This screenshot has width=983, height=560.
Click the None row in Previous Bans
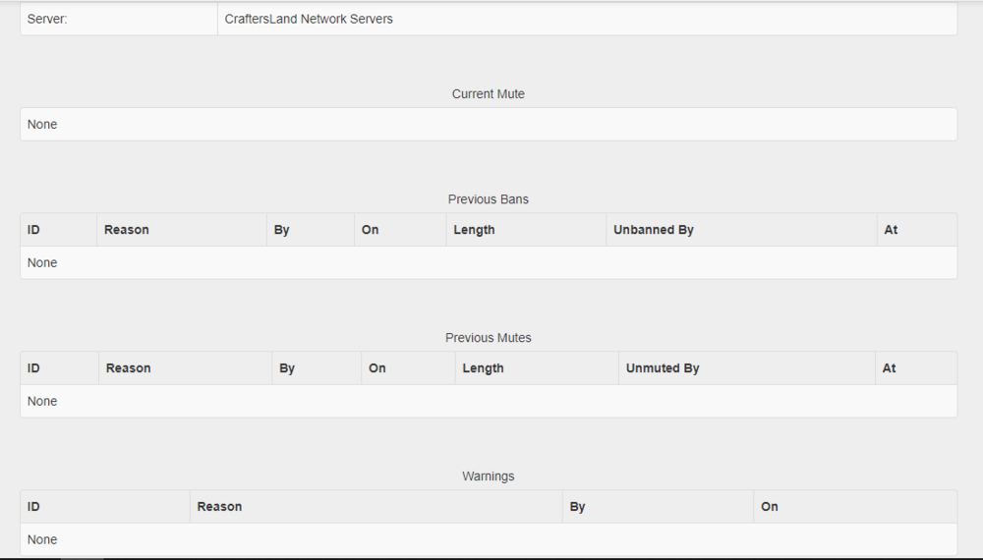tap(42, 263)
